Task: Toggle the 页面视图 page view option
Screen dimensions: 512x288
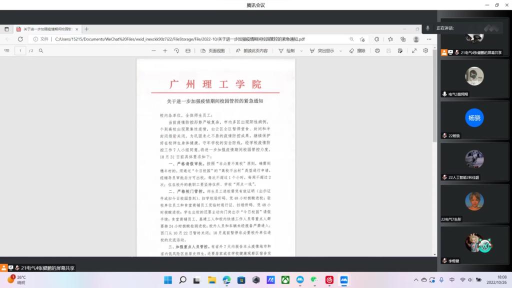Action: pyautogui.click(x=212, y=50)
